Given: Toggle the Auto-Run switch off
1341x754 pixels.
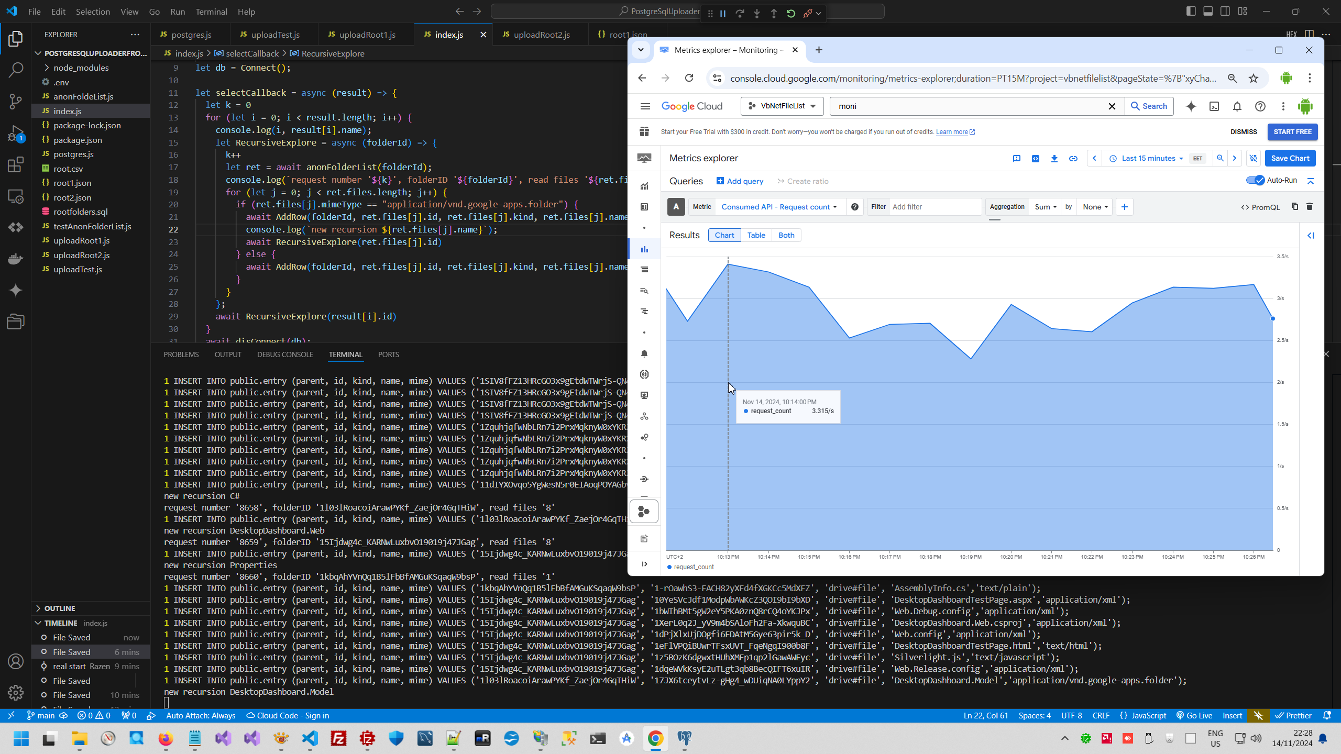Looking at the screenshot, I should pyautogui.click(x=1255, y=181).
